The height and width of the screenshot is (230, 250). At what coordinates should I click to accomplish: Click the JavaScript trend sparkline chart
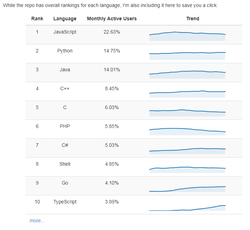coord(187,36)
